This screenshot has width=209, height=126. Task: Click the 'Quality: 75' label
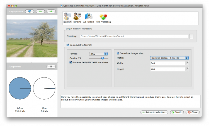75,58
